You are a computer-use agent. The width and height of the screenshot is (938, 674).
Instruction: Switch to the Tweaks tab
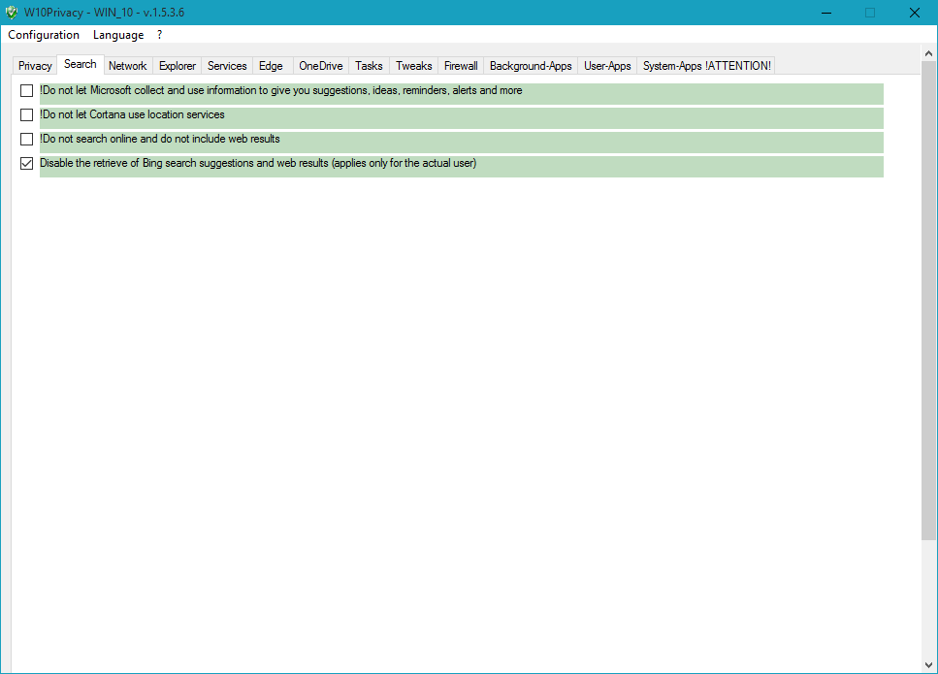413,66
